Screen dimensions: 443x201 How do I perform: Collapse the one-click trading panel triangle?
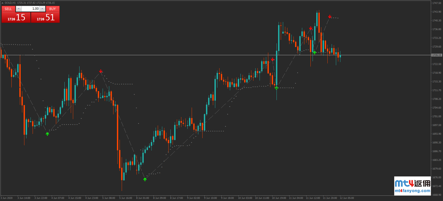(3, 3)
